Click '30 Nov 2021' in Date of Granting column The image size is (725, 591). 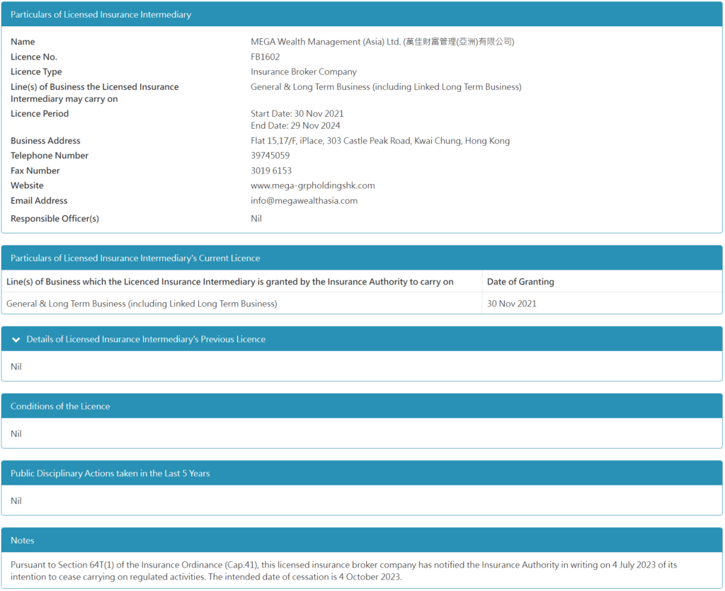point(511,304)
